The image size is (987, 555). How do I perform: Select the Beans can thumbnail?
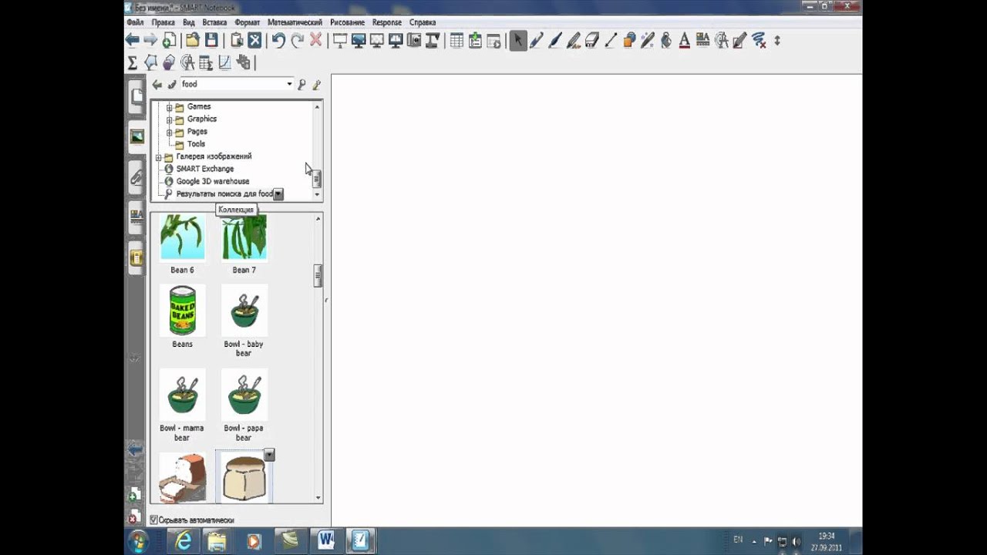pos(183,311)
